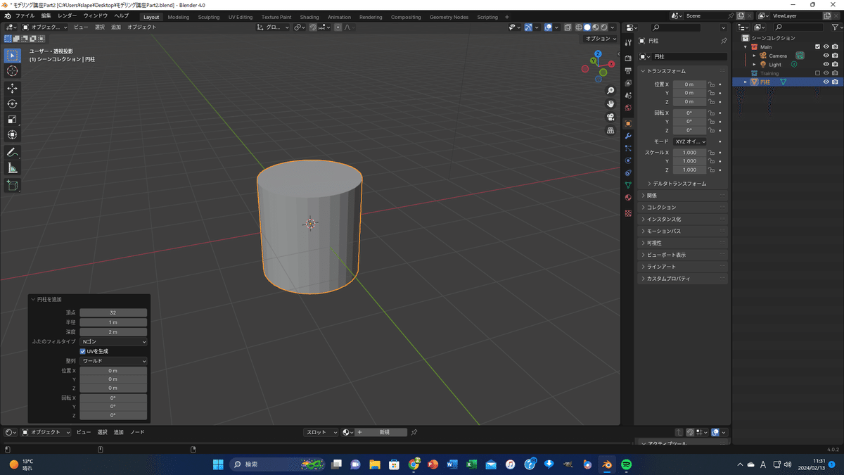Open the ふたのフィルタイプ dropdown

point(113,341)
